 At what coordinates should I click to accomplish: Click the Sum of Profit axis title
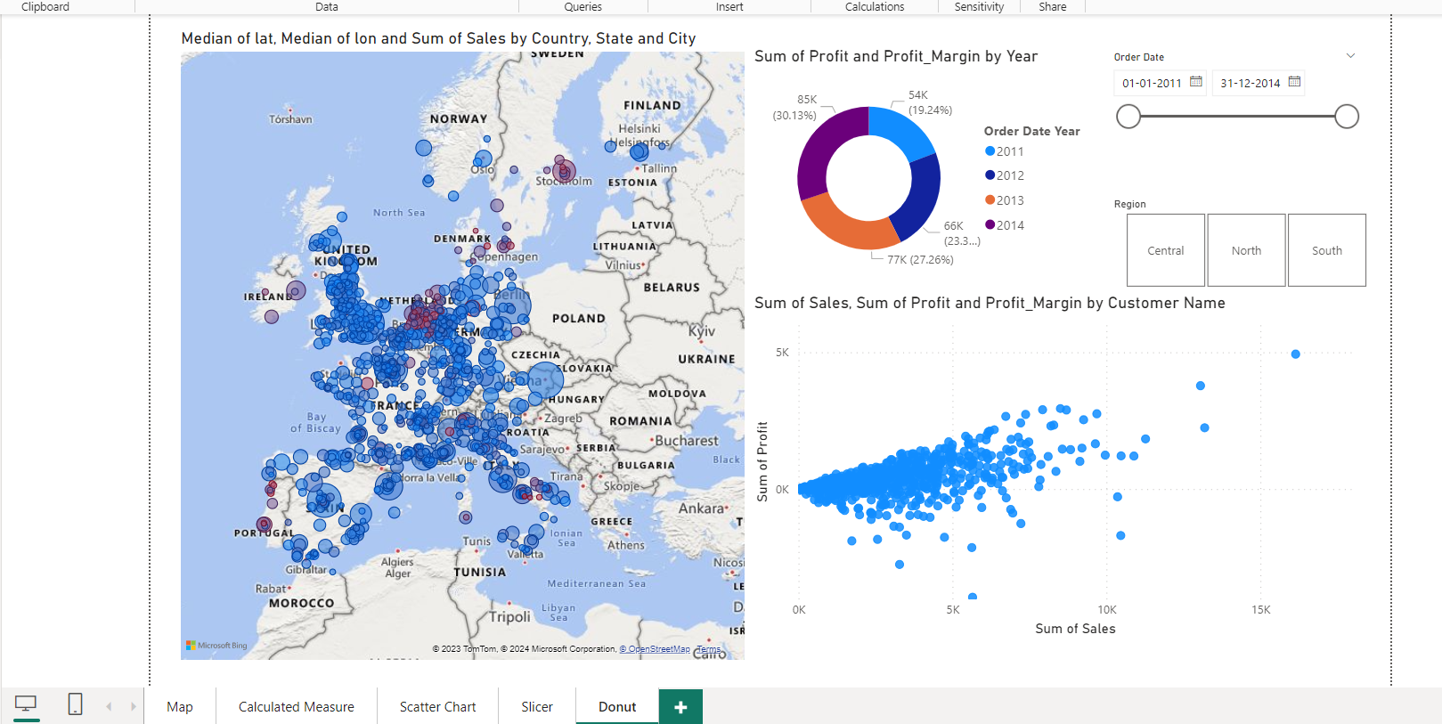[x=762, y=462]
